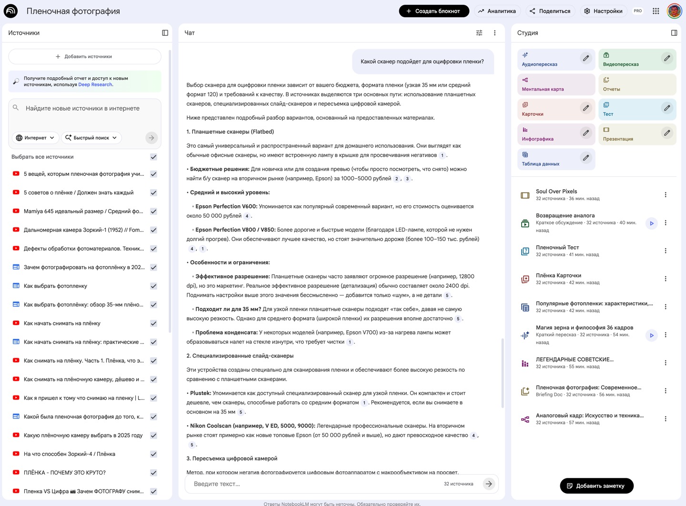The image size is (686, 506).
Task: Open chat more options menu
Action: pos(494,33)
